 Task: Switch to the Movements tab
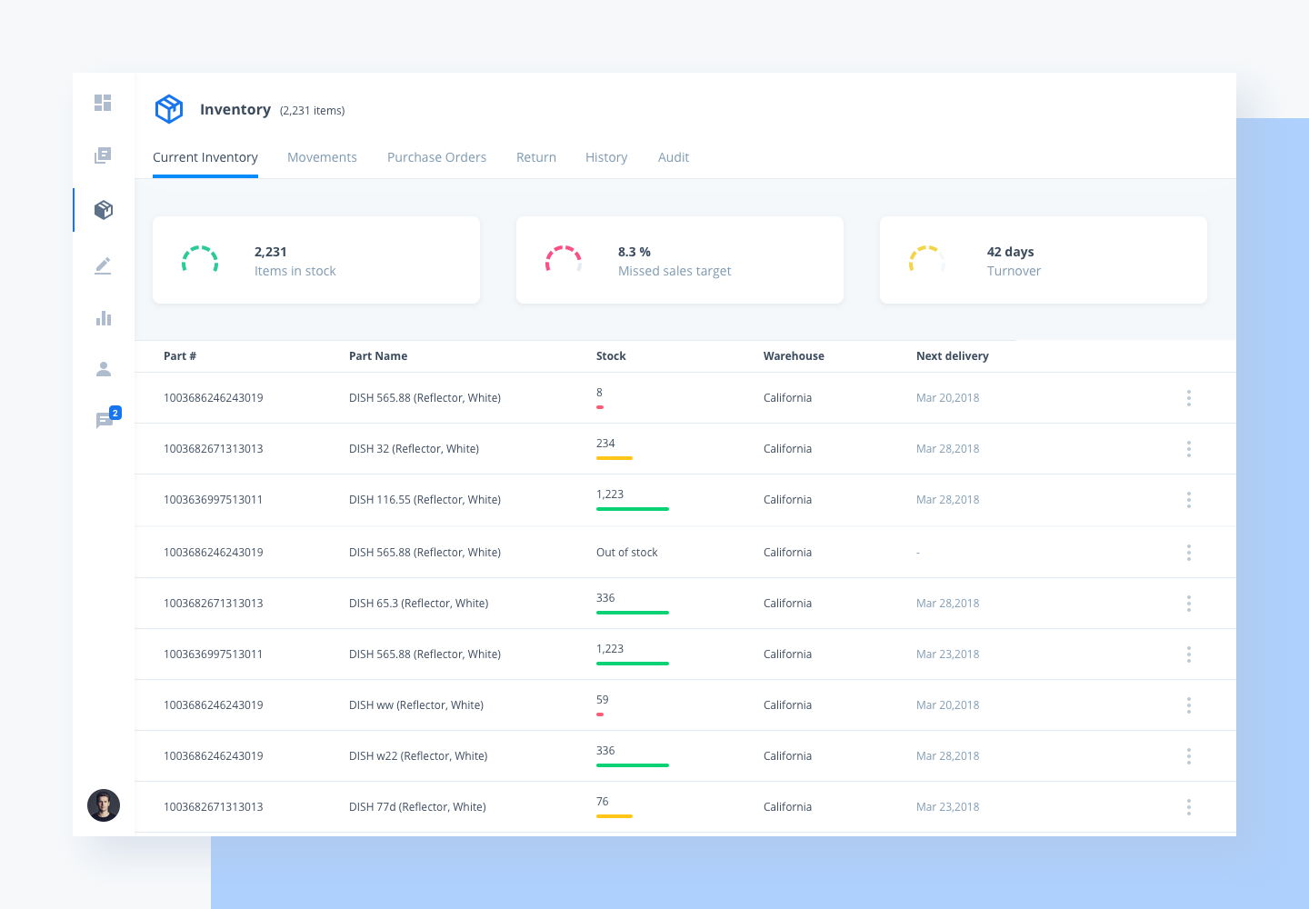322,157
